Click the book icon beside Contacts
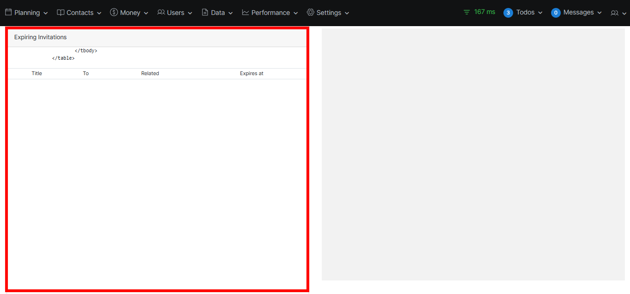The image size is (630, 294). 61,13
